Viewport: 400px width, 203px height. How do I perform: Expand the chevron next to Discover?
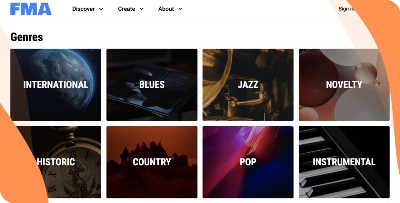click(101, 9)
